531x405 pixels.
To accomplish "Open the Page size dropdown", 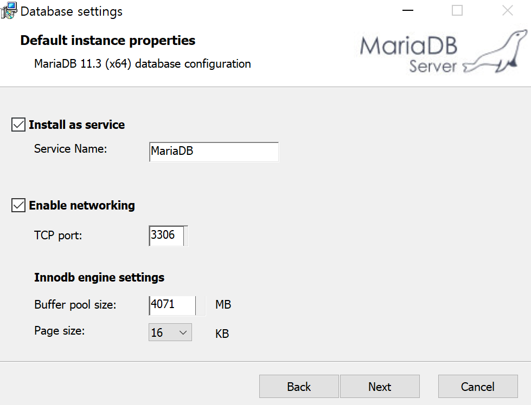I will [x=170, y=332].
